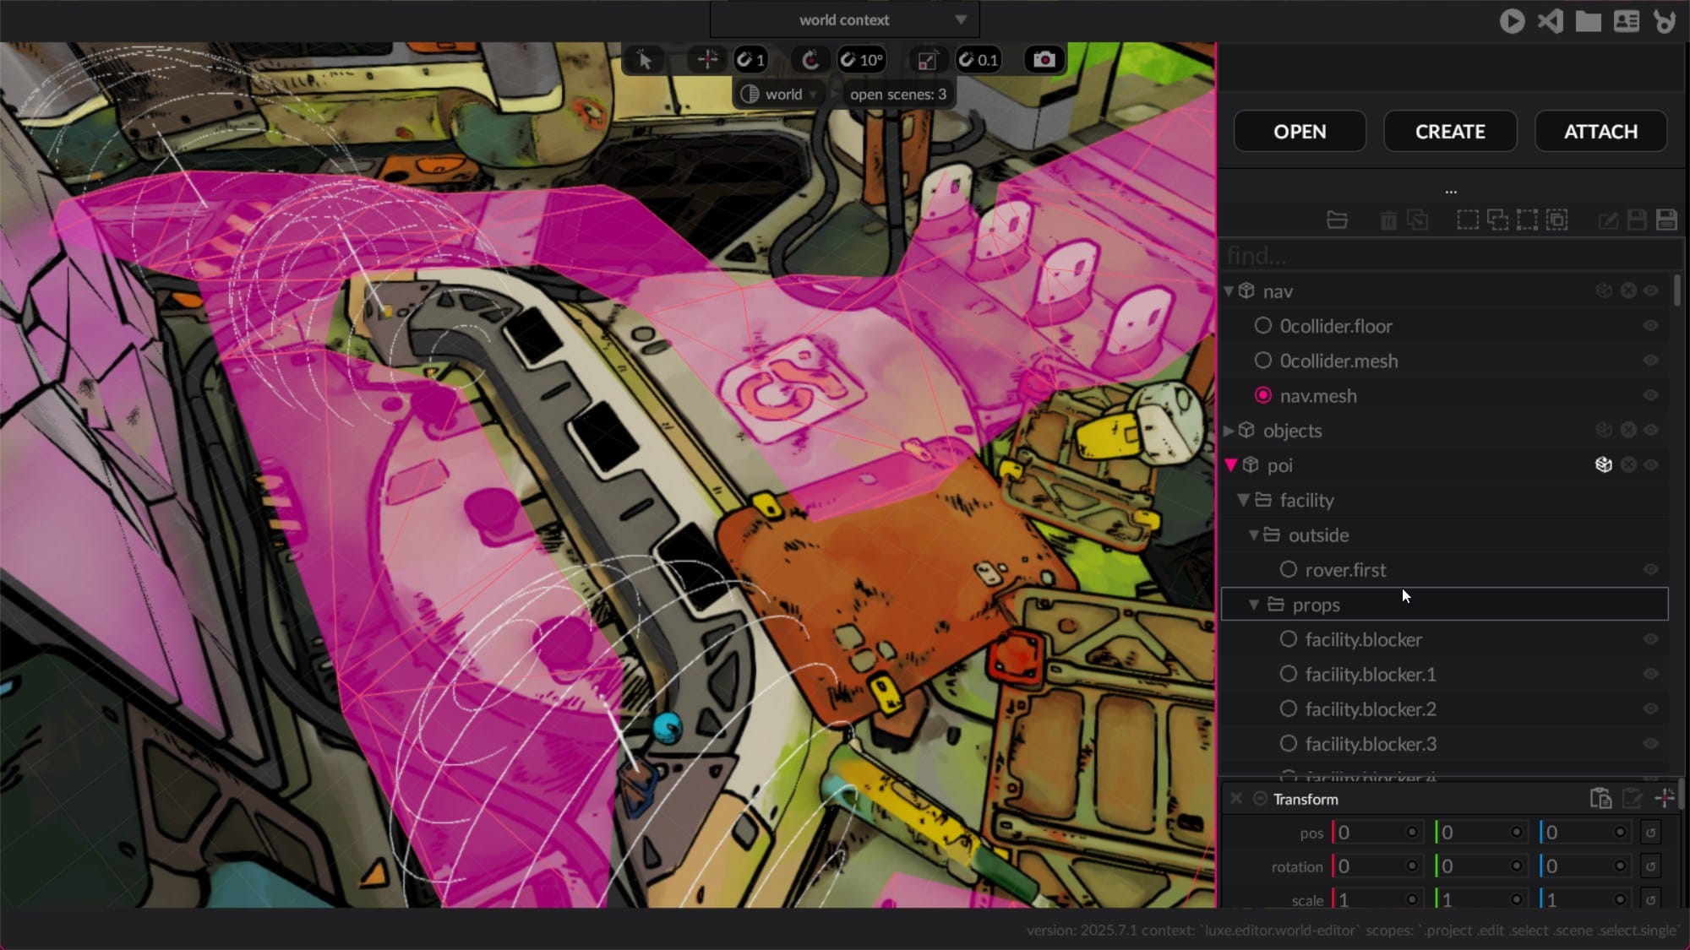
Task: Toggle visibility of rover.first
Action: 1650,570
